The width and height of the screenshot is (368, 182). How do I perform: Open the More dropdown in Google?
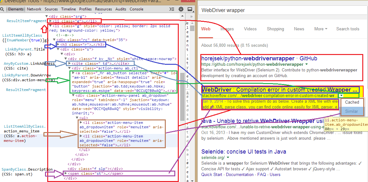321,29
